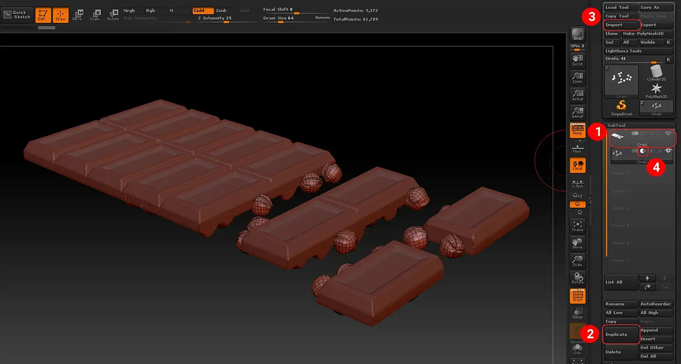Enable XYZ rotation mode
This screenshot has height=364, width=681.
point(578,195)
